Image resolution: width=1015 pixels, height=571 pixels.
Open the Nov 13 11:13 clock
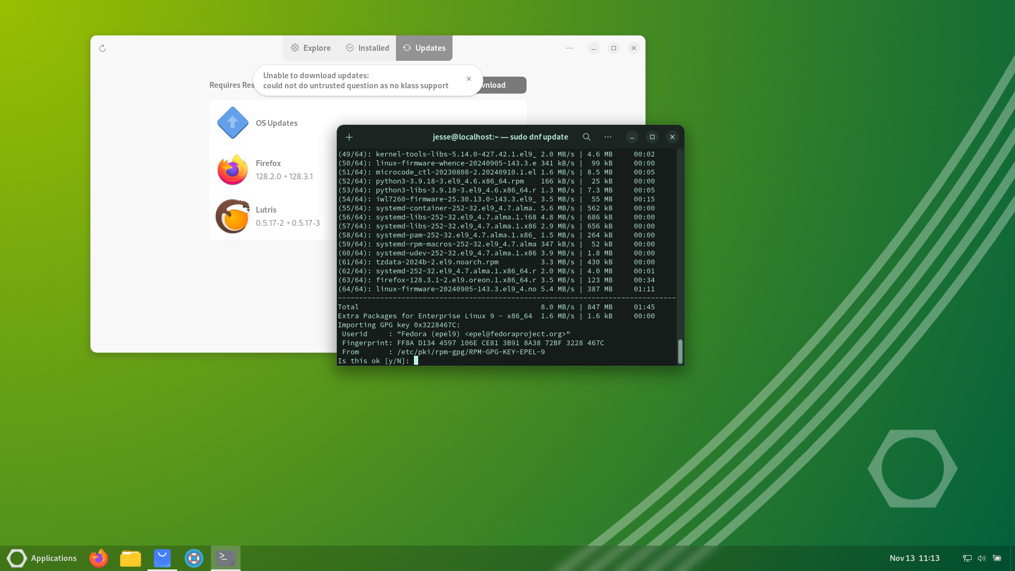(915, 558)
